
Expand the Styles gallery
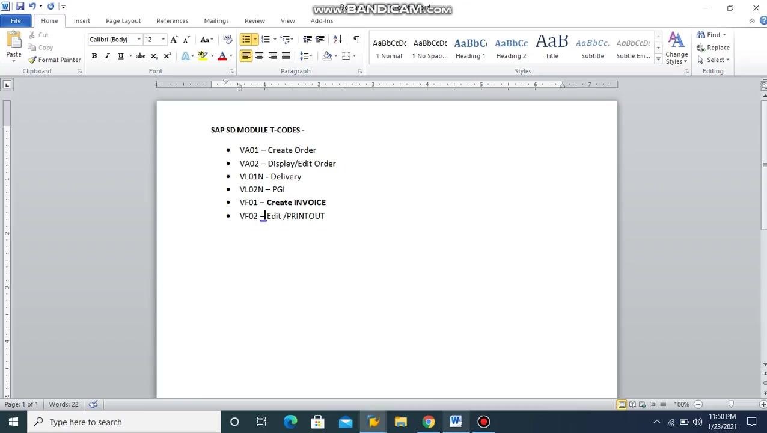658,60
